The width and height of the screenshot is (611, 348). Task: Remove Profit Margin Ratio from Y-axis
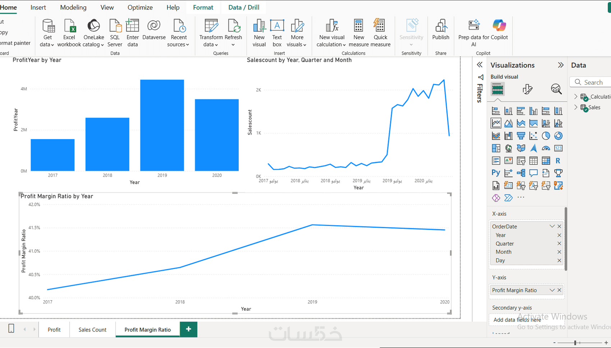pos(559,290)
